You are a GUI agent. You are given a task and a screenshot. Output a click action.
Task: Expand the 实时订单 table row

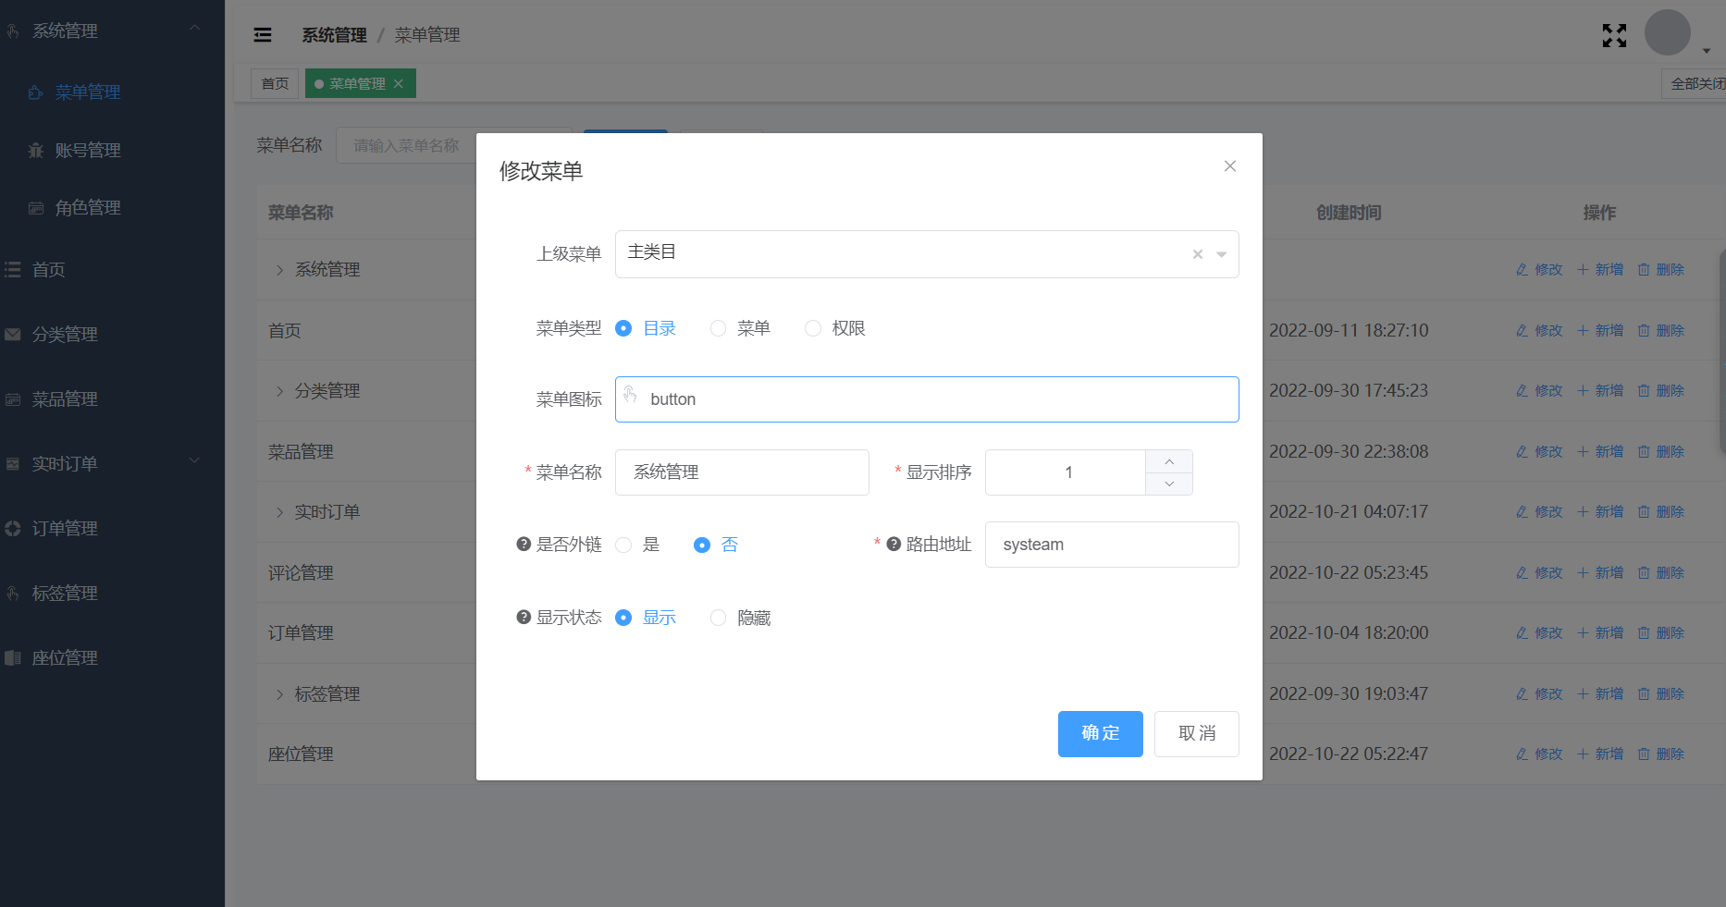(279, 512)
